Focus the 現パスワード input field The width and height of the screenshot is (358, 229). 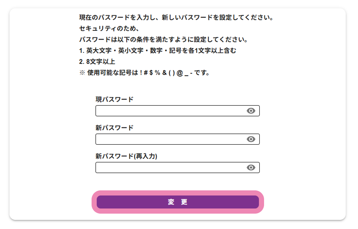(x=170, y=111)
